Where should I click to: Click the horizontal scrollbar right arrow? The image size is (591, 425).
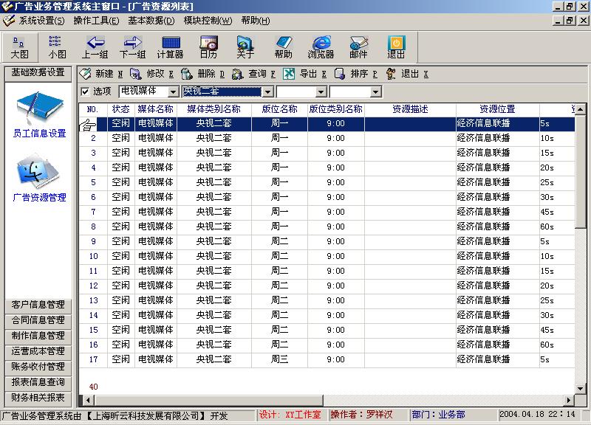(x=569, y=401)
